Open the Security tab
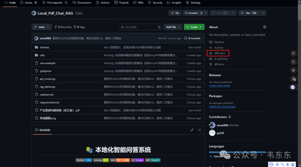The height and width of the screenshot is (167, 301). [155, 3]
